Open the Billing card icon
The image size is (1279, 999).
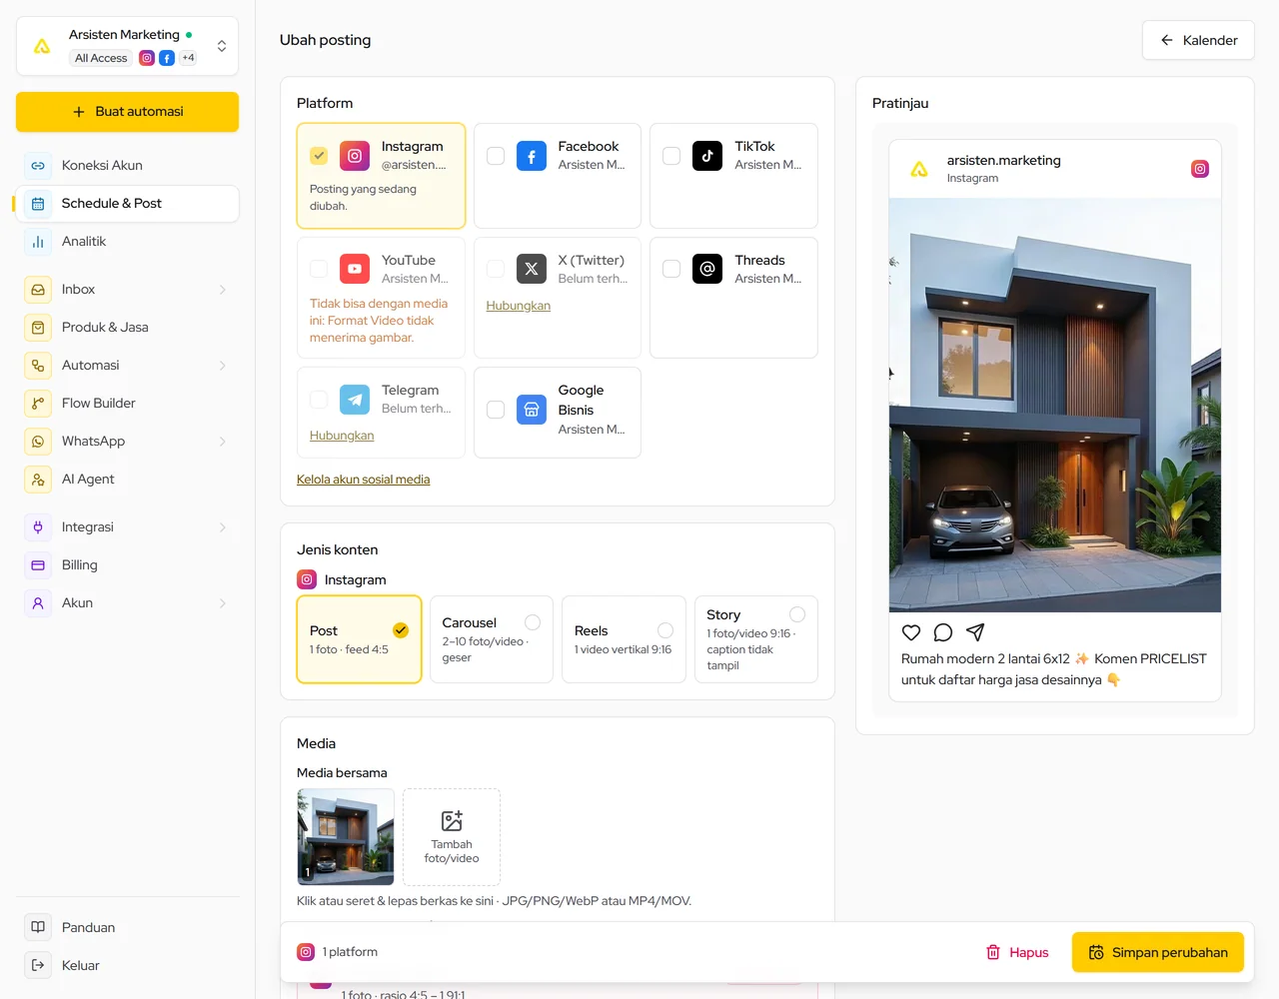click(38, 565)
